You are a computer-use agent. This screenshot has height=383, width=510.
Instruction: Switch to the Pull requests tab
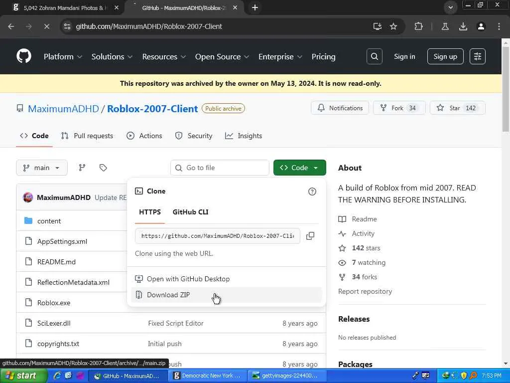point(87,136)
